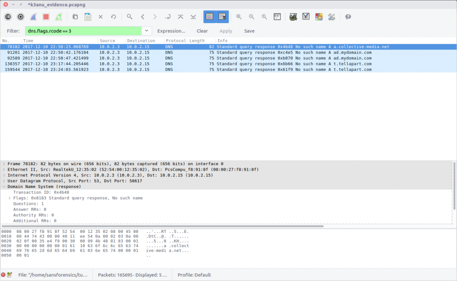The height and width of the screenshot is (281, 457).
Task: Select the Answer RRs: 0 field
Action: [x=29, y=209]
